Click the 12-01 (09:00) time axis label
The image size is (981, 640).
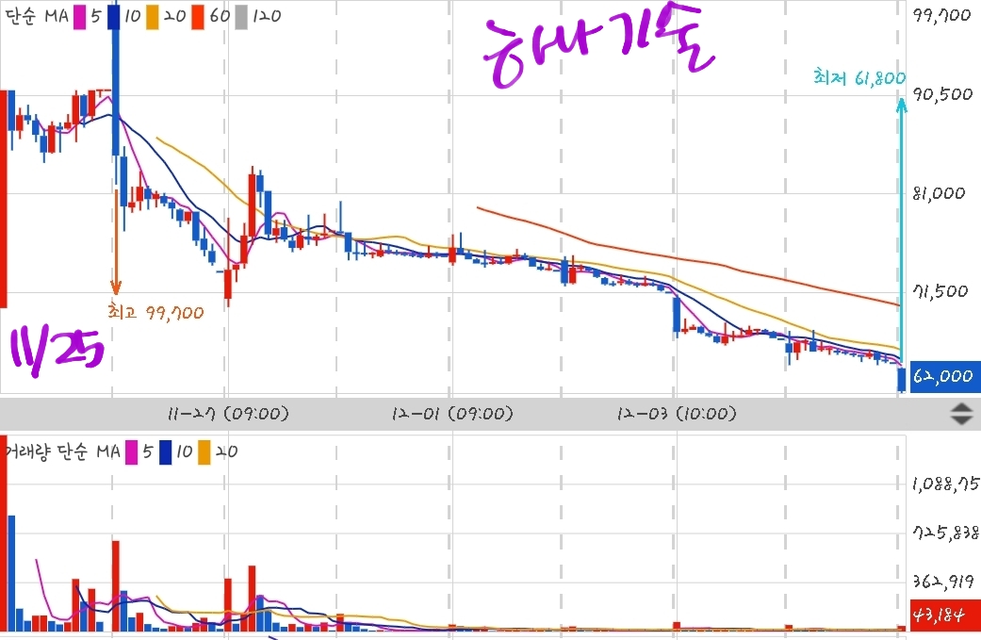451,414
